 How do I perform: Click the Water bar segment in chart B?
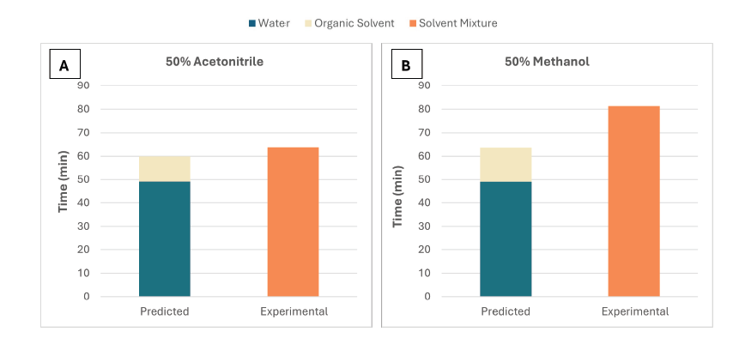tap(506, 238)
